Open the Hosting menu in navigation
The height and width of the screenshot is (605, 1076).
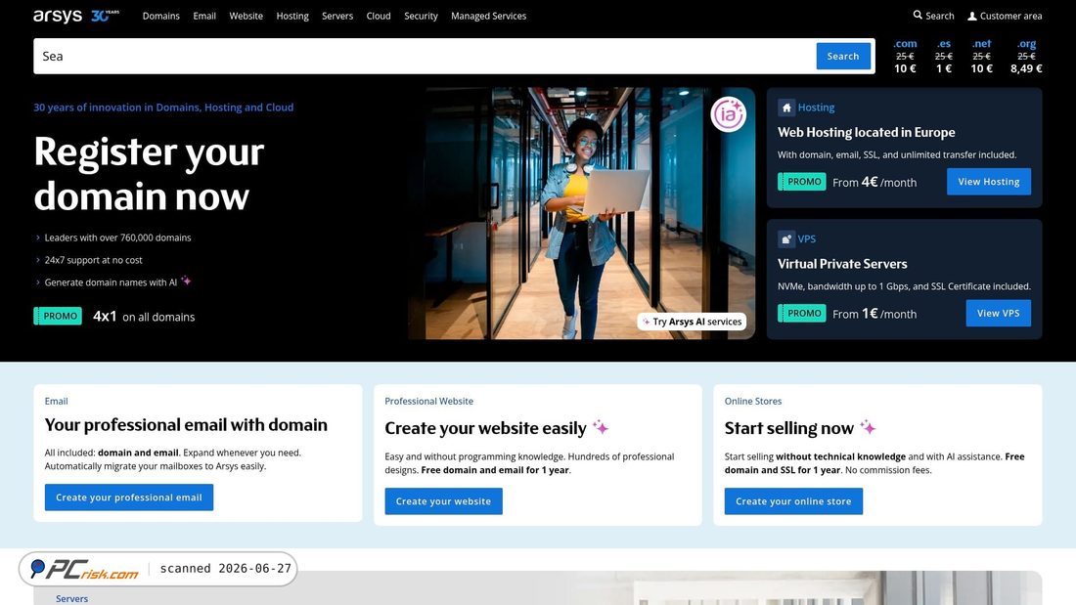click(292, 16)
